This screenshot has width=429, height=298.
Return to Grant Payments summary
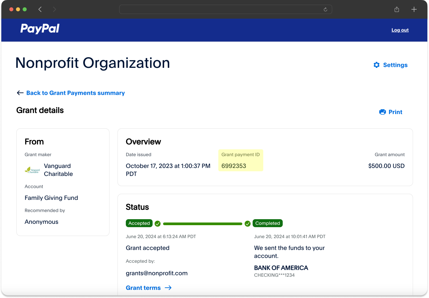[x=75, y=93]
